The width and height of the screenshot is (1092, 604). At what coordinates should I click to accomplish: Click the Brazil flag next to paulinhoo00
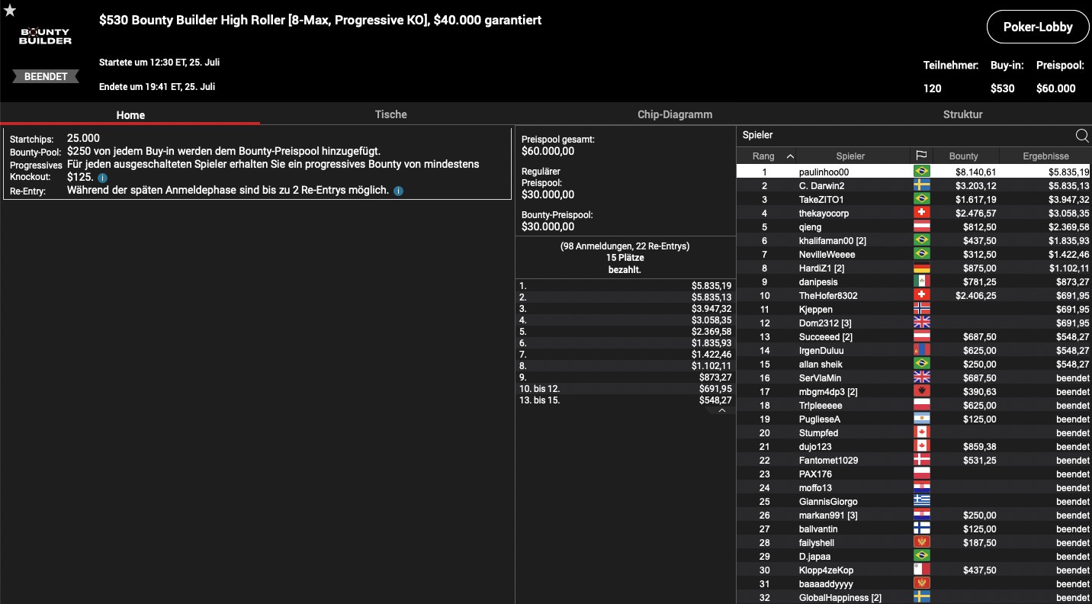pyautogui.click(x=921, y=172)
